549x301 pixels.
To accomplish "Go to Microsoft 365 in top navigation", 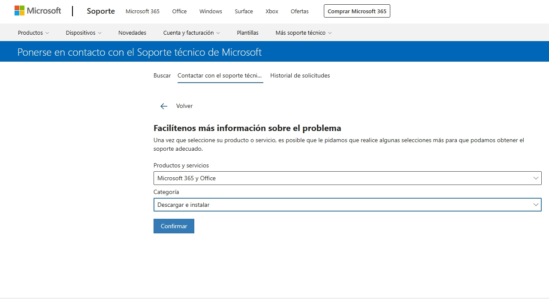I will 142,11.
